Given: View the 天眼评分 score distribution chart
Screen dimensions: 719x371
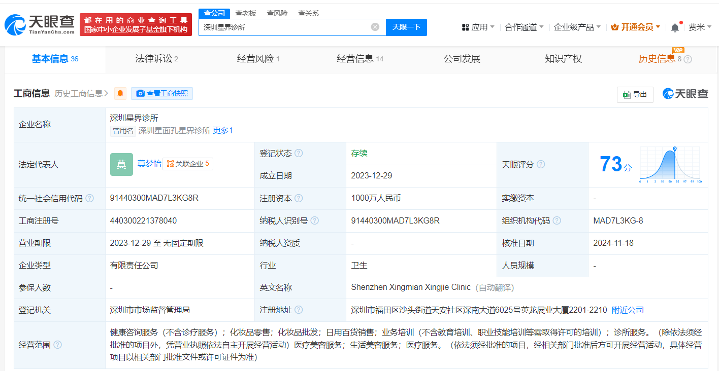Looking at the screenshot, I should [670, 165].
